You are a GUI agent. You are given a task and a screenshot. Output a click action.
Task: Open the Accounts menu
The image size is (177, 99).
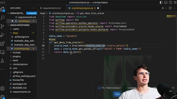coord(2,89)
